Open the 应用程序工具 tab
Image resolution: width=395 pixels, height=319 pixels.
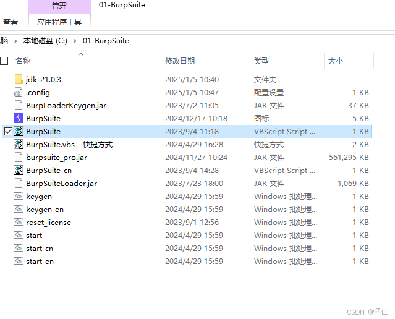[x=59, y=22]
